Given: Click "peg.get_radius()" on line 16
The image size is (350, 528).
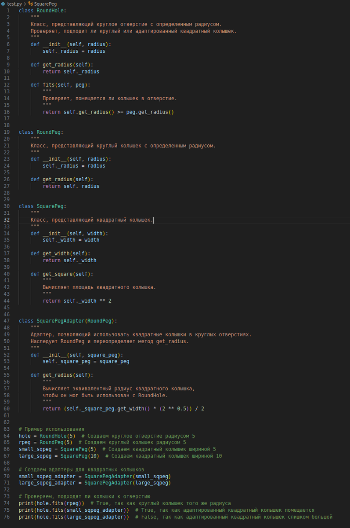Looking at the screenshot, I should pos(150,112).
